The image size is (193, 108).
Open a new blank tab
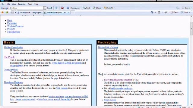tap(73, 13)
